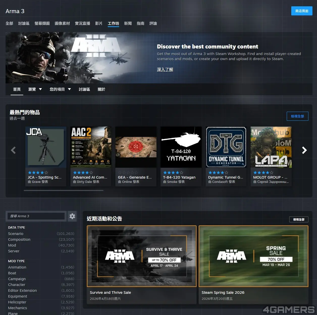The height and width of the screenshot is (315, 317).
Task: Click Steam Spring Sale 2026 title
Action: 223,293
